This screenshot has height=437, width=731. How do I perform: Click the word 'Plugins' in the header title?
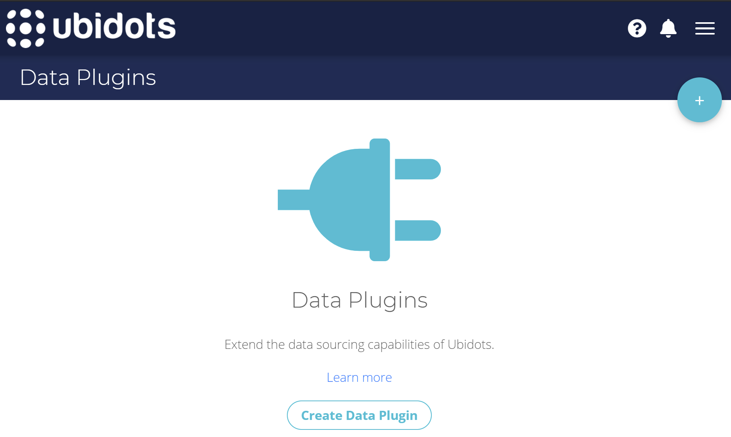coord(116,77)
